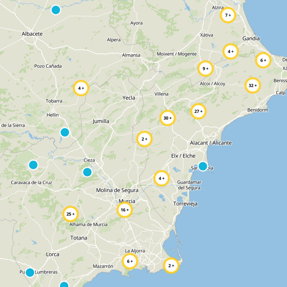Image resolution: width=287 pixels, height=287 pixels.
Task: Open the 4+ cluster below Gandia
Action: coord(230,51)
